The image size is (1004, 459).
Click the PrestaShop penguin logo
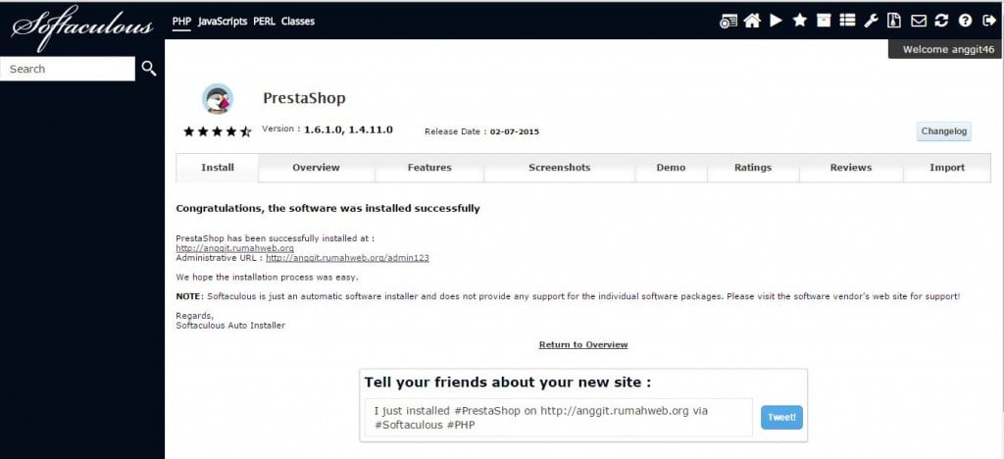tap(218, 99)
